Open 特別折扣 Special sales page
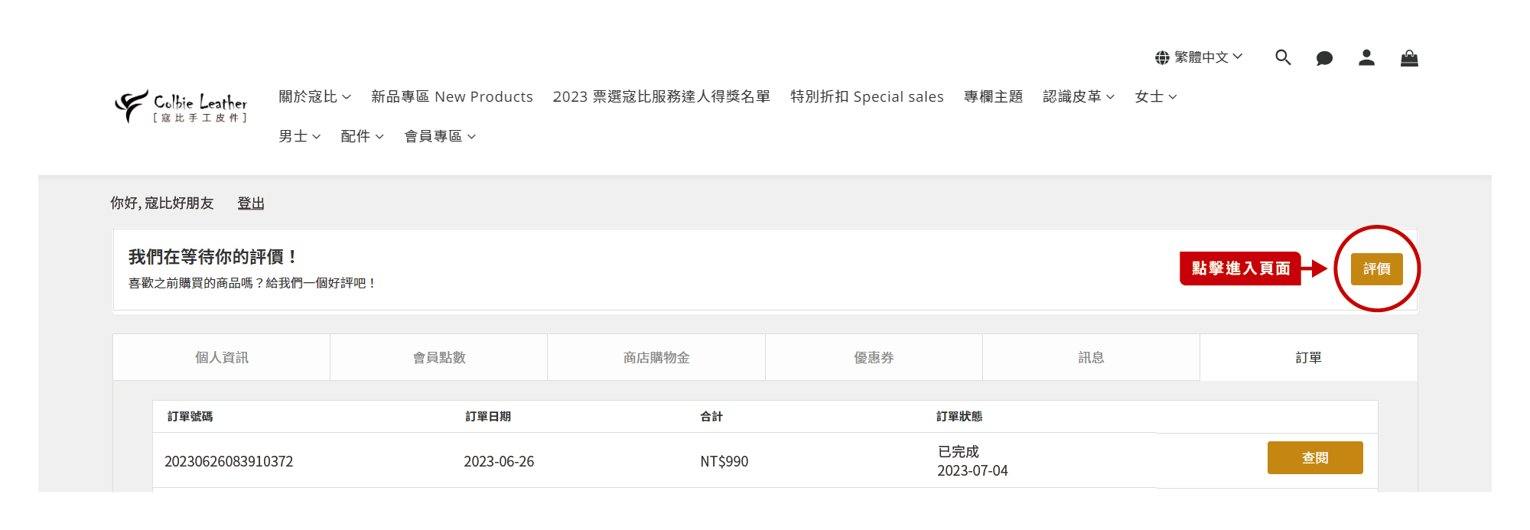 (867, 96)
